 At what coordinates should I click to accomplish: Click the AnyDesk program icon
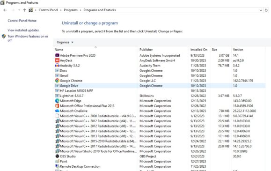click(x=57, y=60)
